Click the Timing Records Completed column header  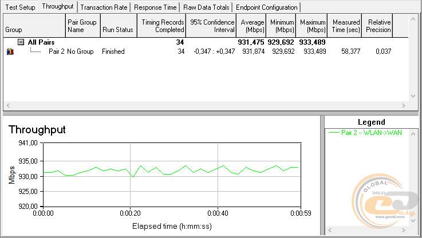click(x=161, y=26)
